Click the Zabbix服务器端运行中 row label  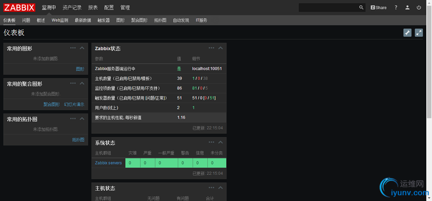pyautogui.click(x=115, y=69)
